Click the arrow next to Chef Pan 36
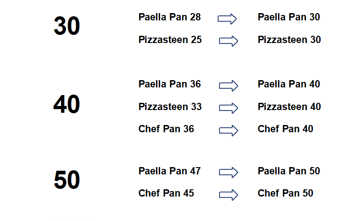 coord(229,130)
